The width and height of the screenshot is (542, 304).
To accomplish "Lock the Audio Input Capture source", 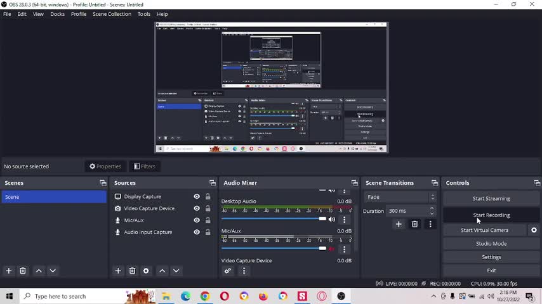I will [x=208, y=232].
